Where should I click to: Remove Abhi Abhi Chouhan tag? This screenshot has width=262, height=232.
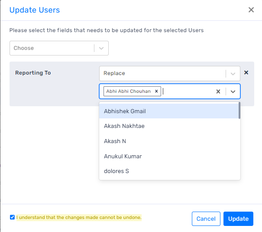tap(156, 91)
